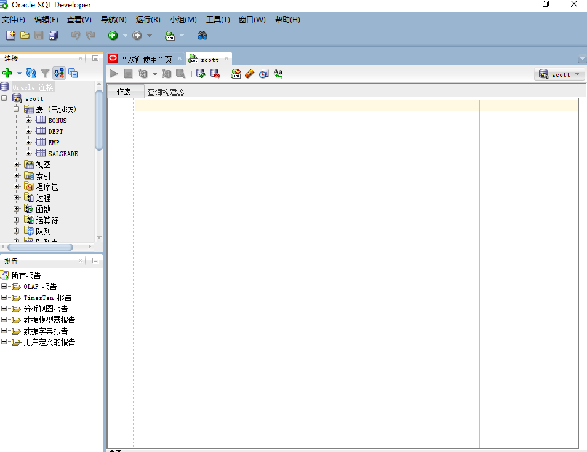Click the Filter funnel icon in the Connections panel

point(45,73)
